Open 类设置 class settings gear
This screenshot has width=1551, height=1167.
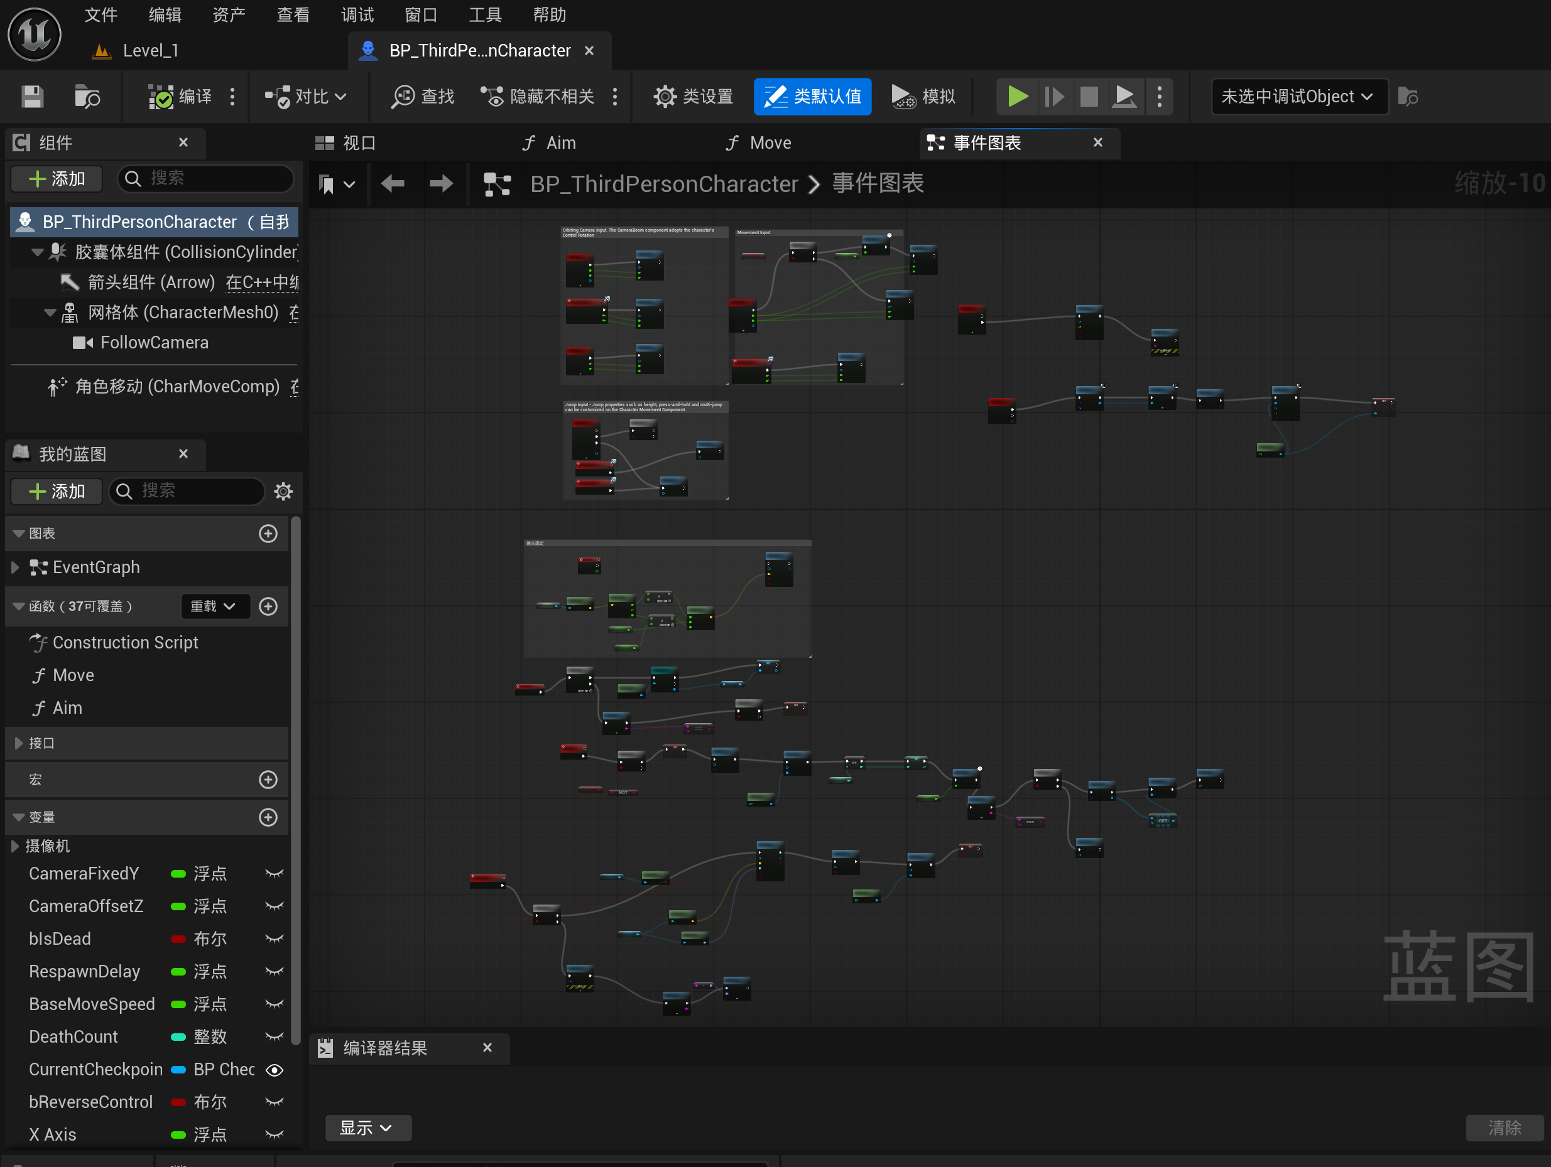(x=665, y=96)
